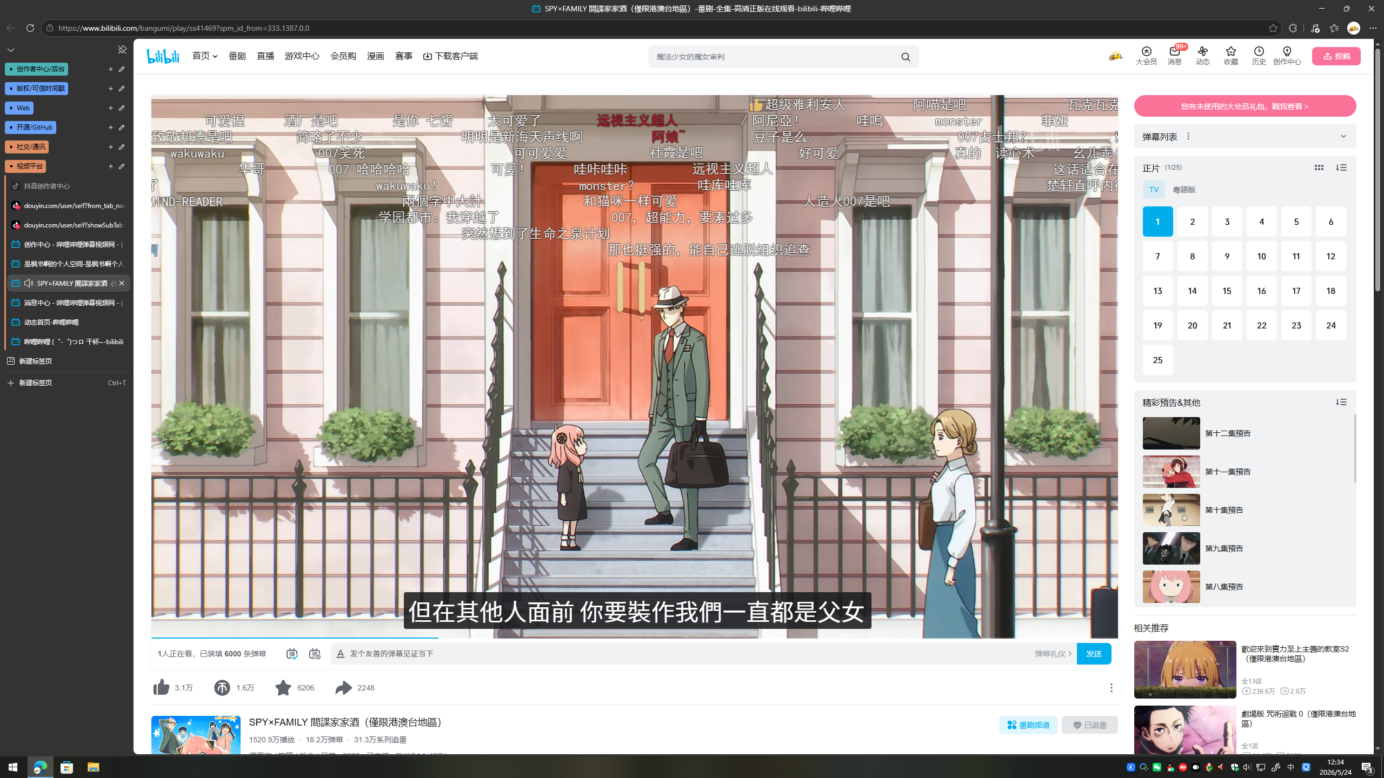The height and width of the screenshot is (778, 1384).
Task: Switch episode list to grid view icon
Action: (1319, 167)
